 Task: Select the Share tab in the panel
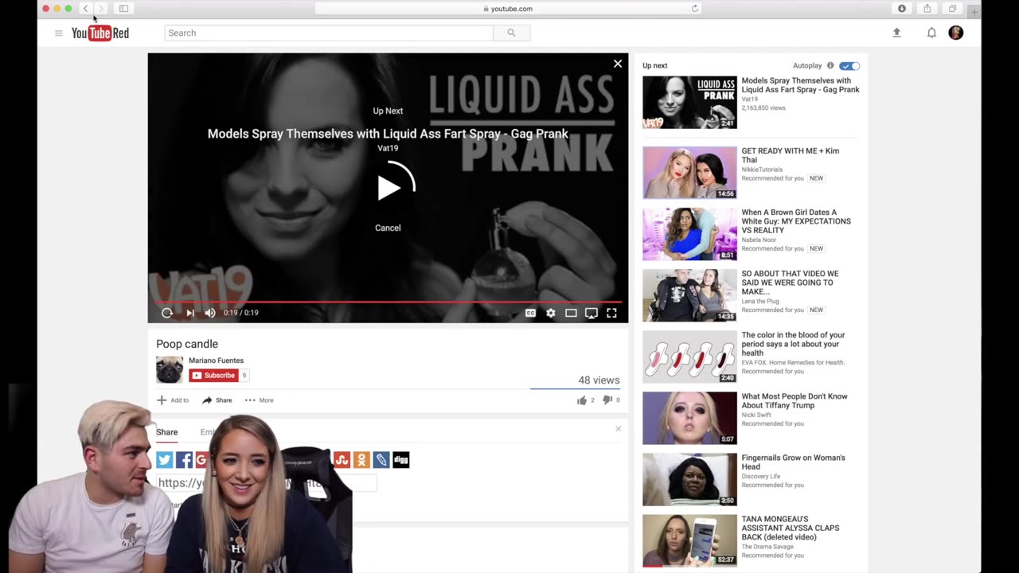click(x=167, y=432)
